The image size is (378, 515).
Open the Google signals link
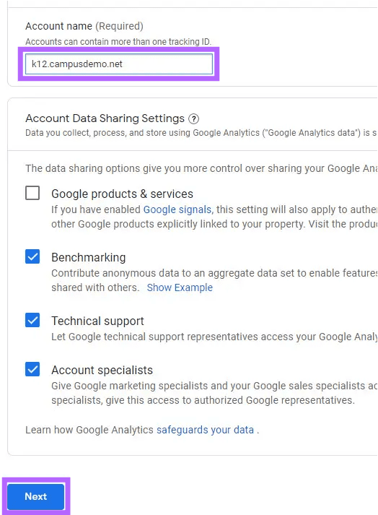pos(177,209)
